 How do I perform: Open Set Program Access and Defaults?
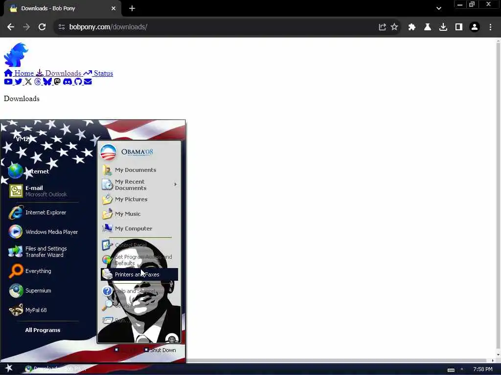pos(139,260)
